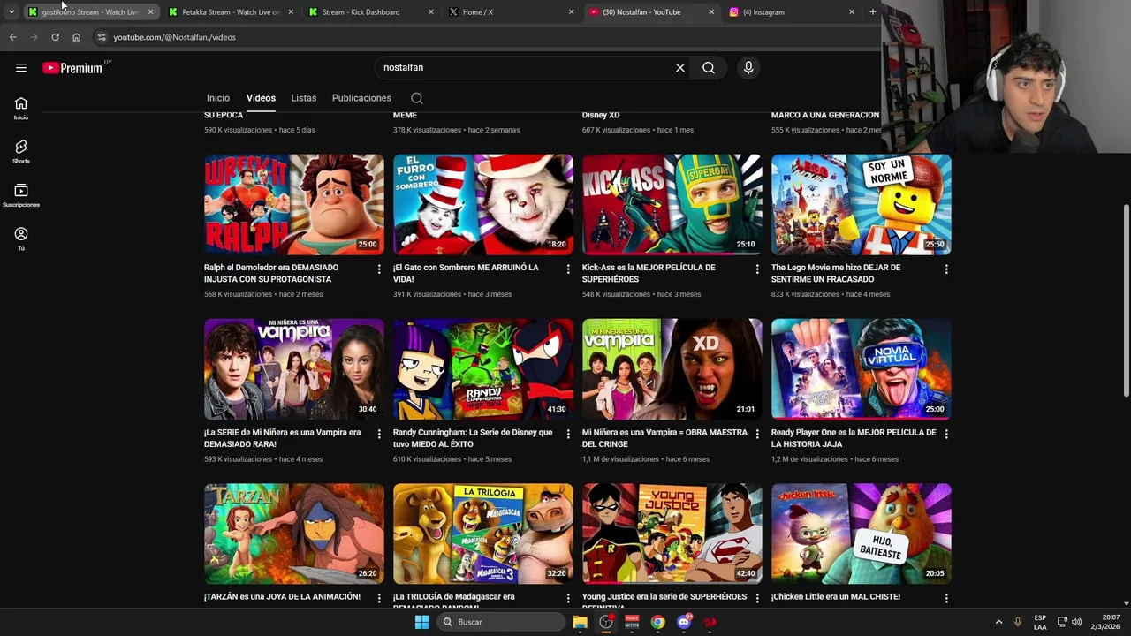Open options menu for Kick-Ass video

pos(757,269)
